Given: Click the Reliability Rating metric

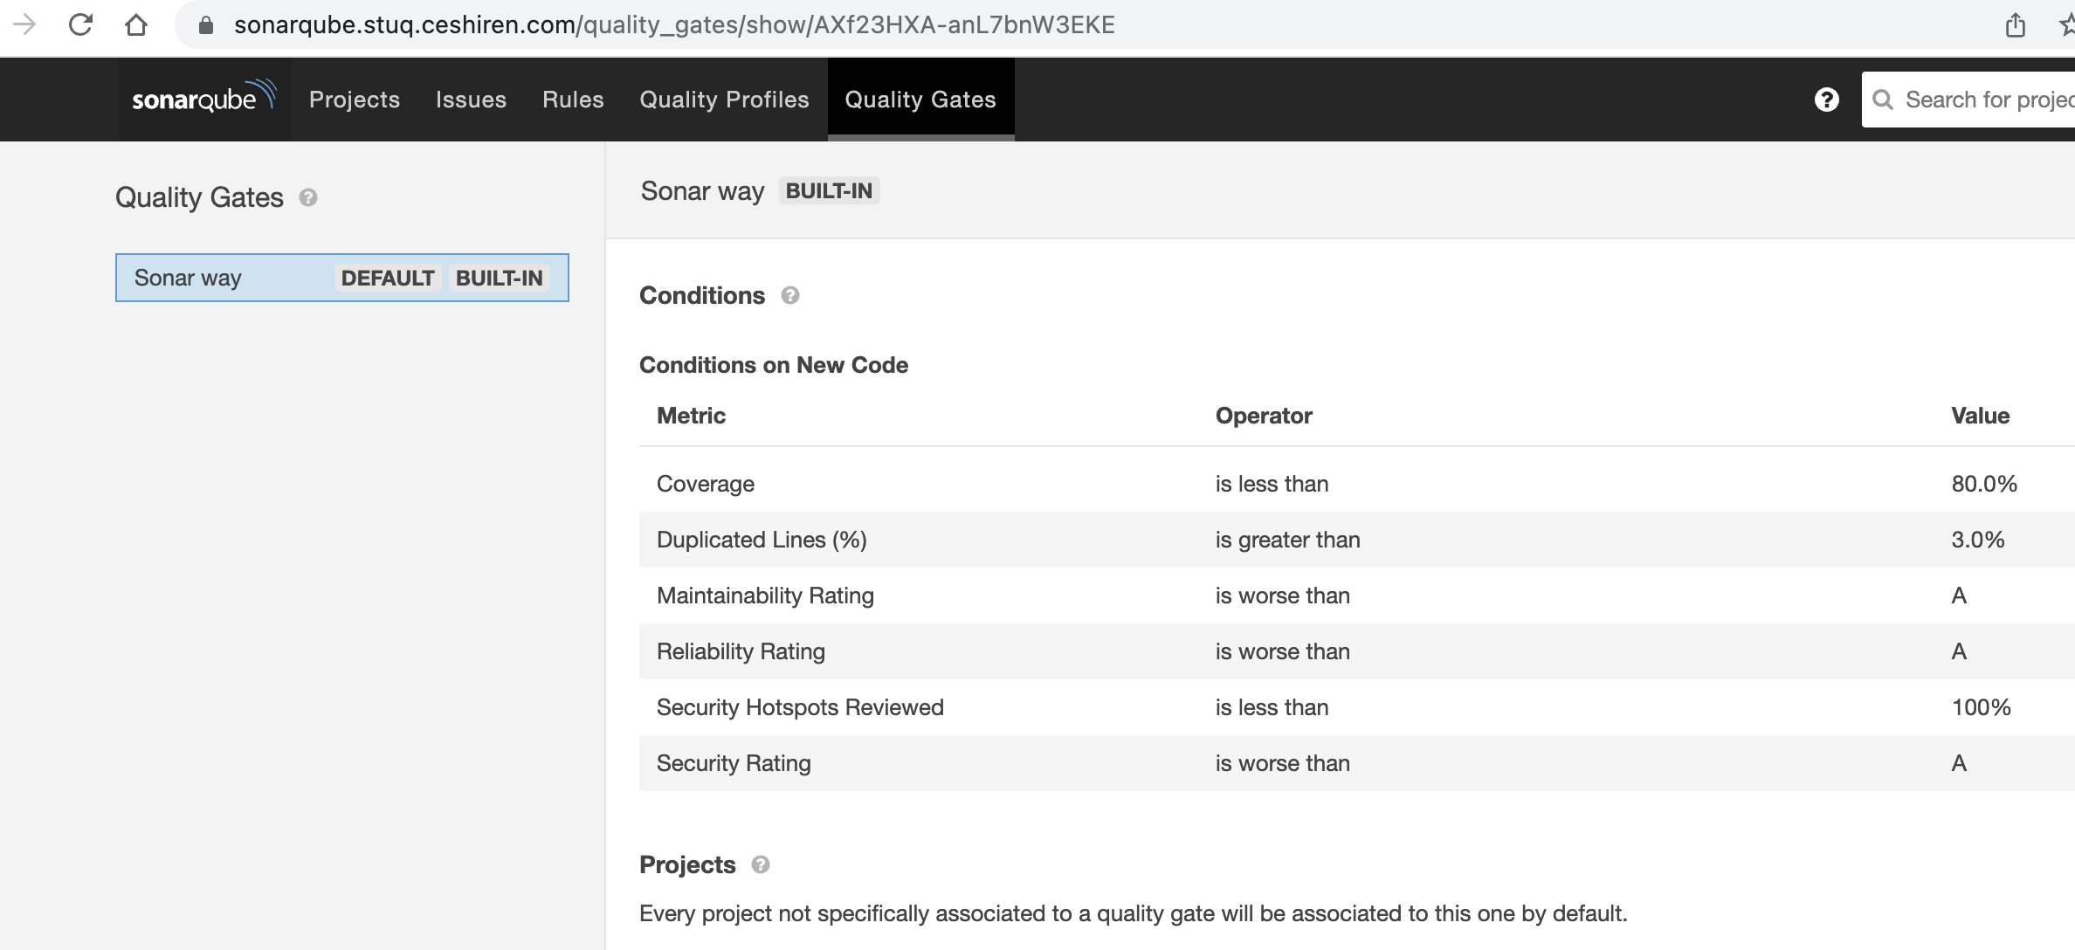Looking at the screenshot, I should pyautogui.click(x=741, y=651).
